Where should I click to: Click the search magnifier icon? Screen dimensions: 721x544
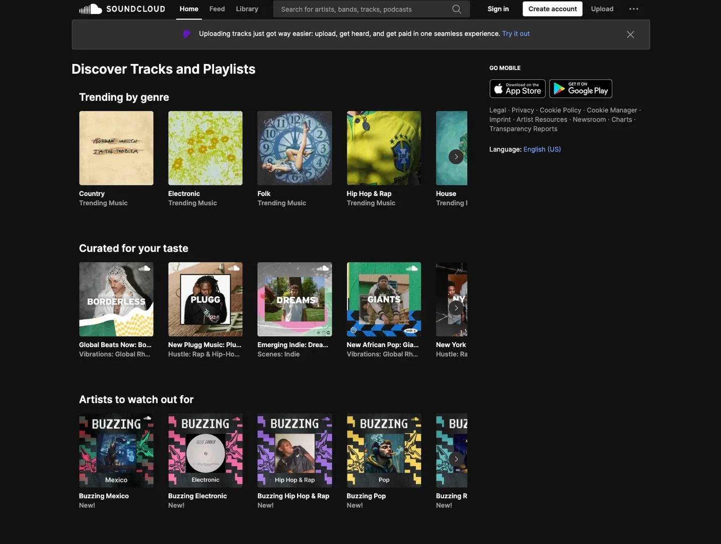(x=457, y=9)
